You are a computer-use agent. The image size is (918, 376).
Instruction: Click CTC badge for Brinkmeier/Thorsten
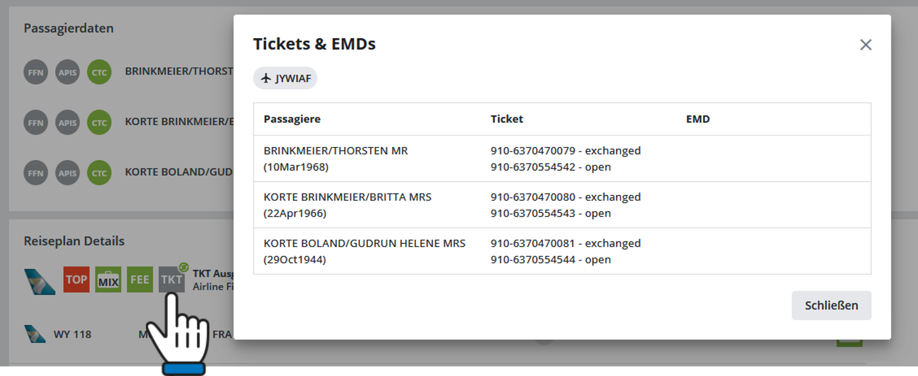point(99,72)
